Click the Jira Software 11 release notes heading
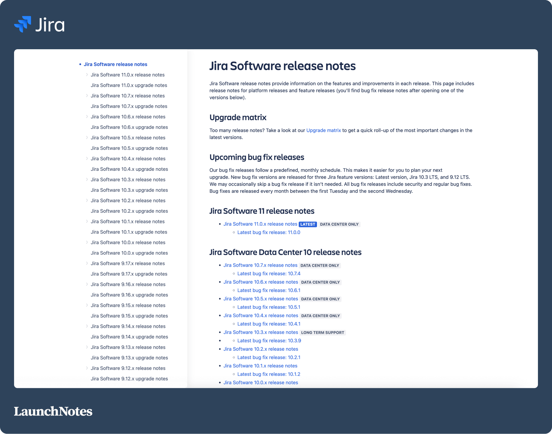 tap(262, 211)
